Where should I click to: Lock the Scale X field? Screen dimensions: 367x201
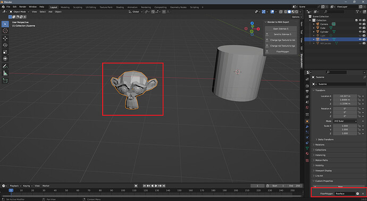coord(359,126)
